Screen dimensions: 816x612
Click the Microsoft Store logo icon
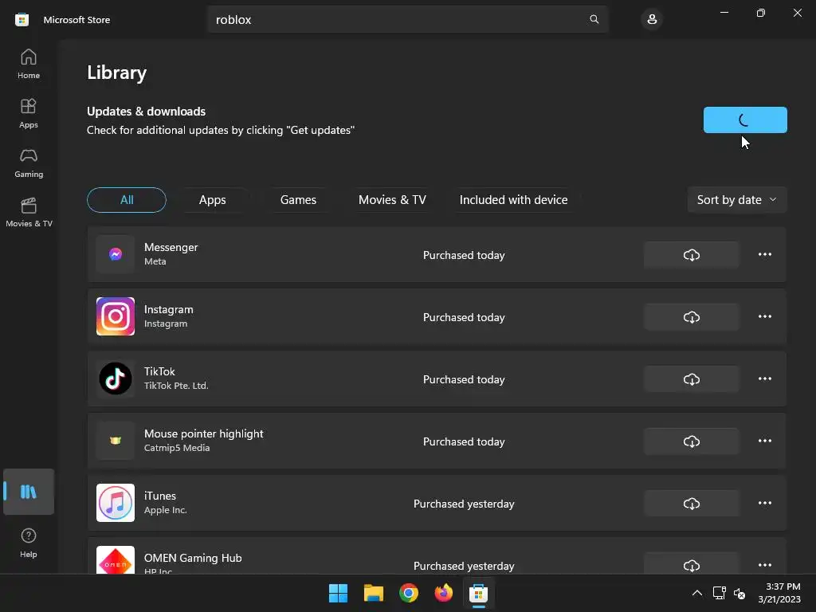22,20
